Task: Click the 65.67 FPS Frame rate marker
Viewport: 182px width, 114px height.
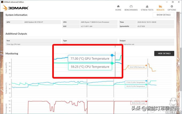Action: pos(146,65)
